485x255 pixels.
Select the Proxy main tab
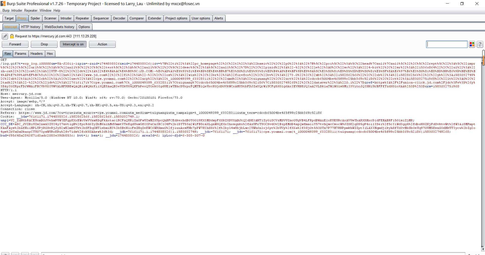[x=22, y=18]
